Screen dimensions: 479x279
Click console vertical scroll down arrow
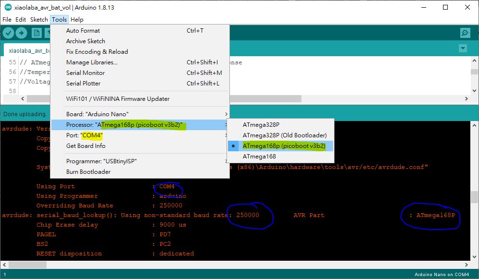click(x=474, y=257)
